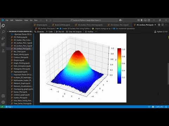Open the Selection menu
Image resolution: width=169 pixels, height=126 pixels.
coord(19,20)
